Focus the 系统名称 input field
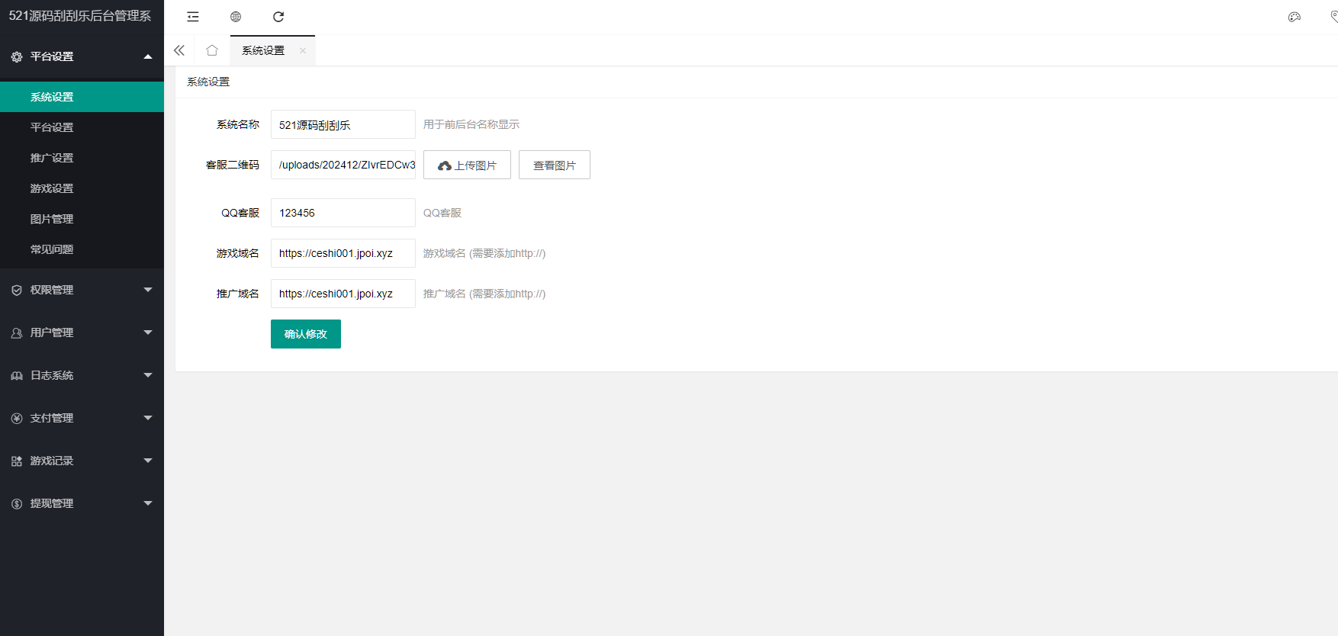The width and height of the screenshot is (1338, 636). (343, 124)
